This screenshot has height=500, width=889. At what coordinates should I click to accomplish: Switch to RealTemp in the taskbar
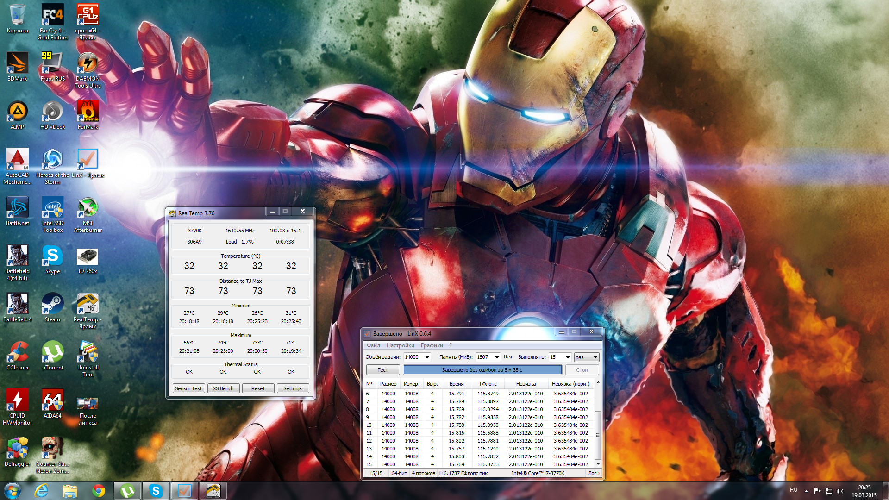(x=213, y=491)
